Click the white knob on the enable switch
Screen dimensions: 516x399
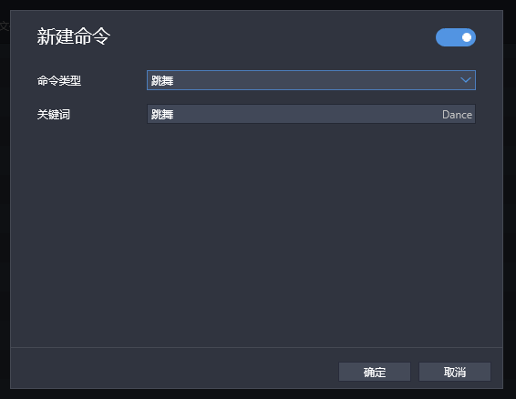point(467,37)
